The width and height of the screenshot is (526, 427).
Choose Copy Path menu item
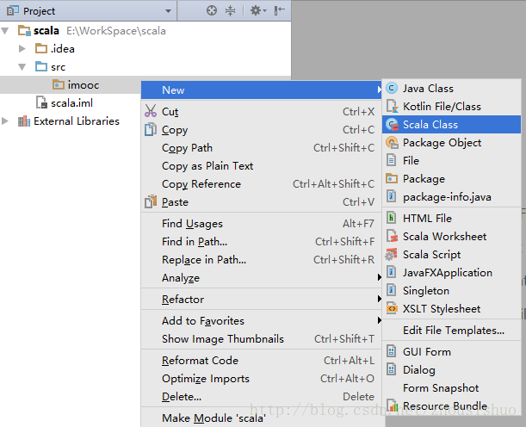[x=262, y=148]
